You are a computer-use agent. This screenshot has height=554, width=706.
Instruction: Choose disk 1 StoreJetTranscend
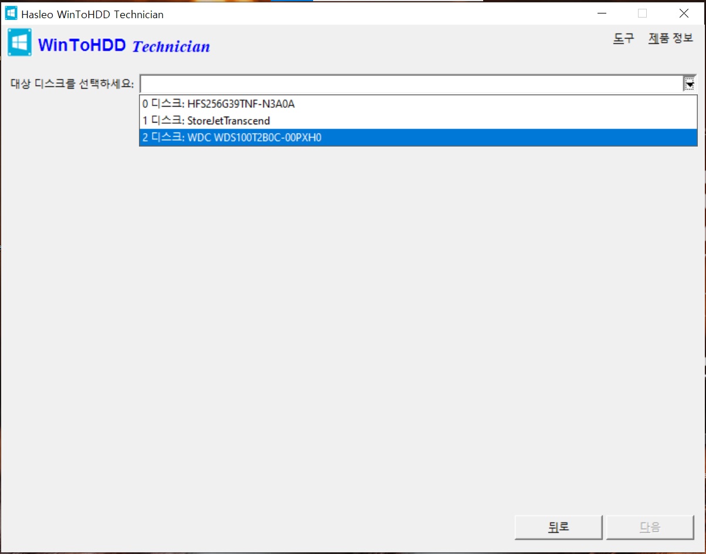(x=418, y=121)
